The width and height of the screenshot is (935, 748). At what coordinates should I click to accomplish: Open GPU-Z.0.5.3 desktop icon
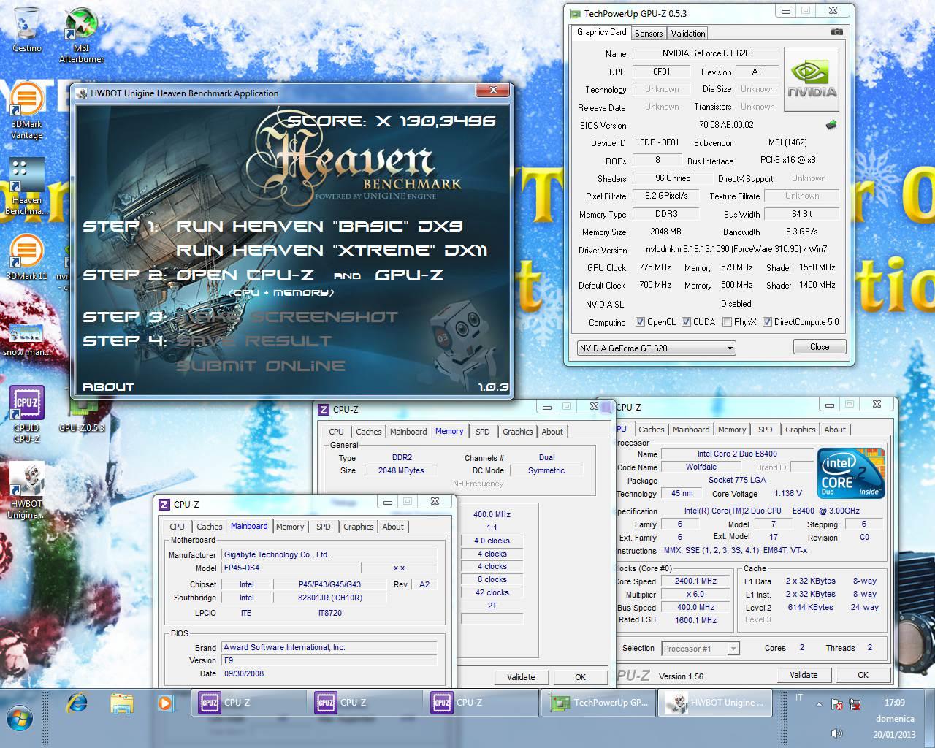tap(82, 416)
